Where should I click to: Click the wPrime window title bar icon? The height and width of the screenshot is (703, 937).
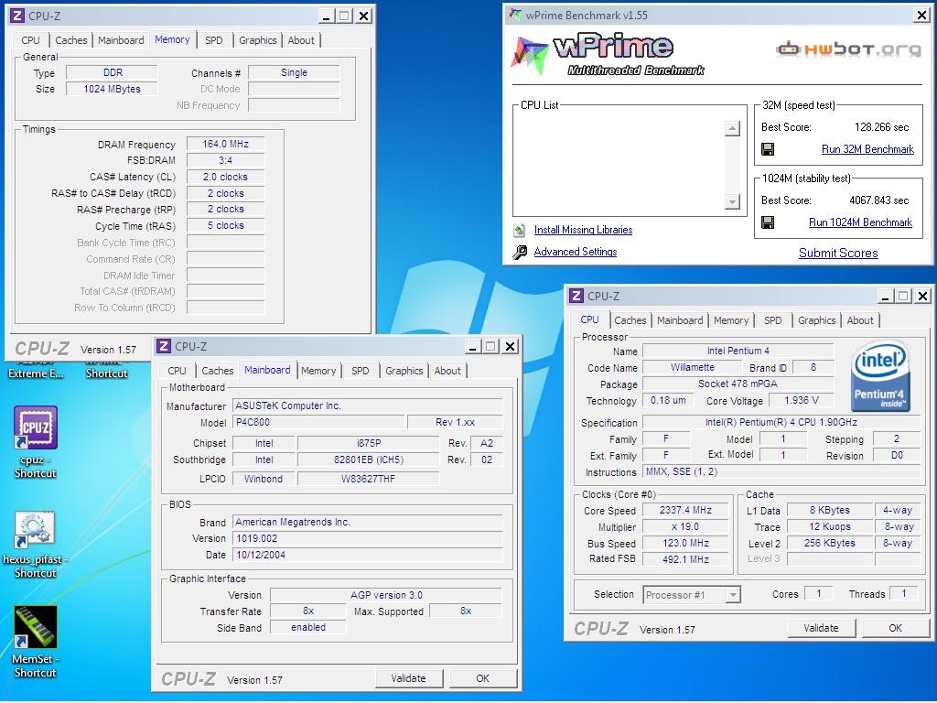pyautogui.click(x=514, y=15)
